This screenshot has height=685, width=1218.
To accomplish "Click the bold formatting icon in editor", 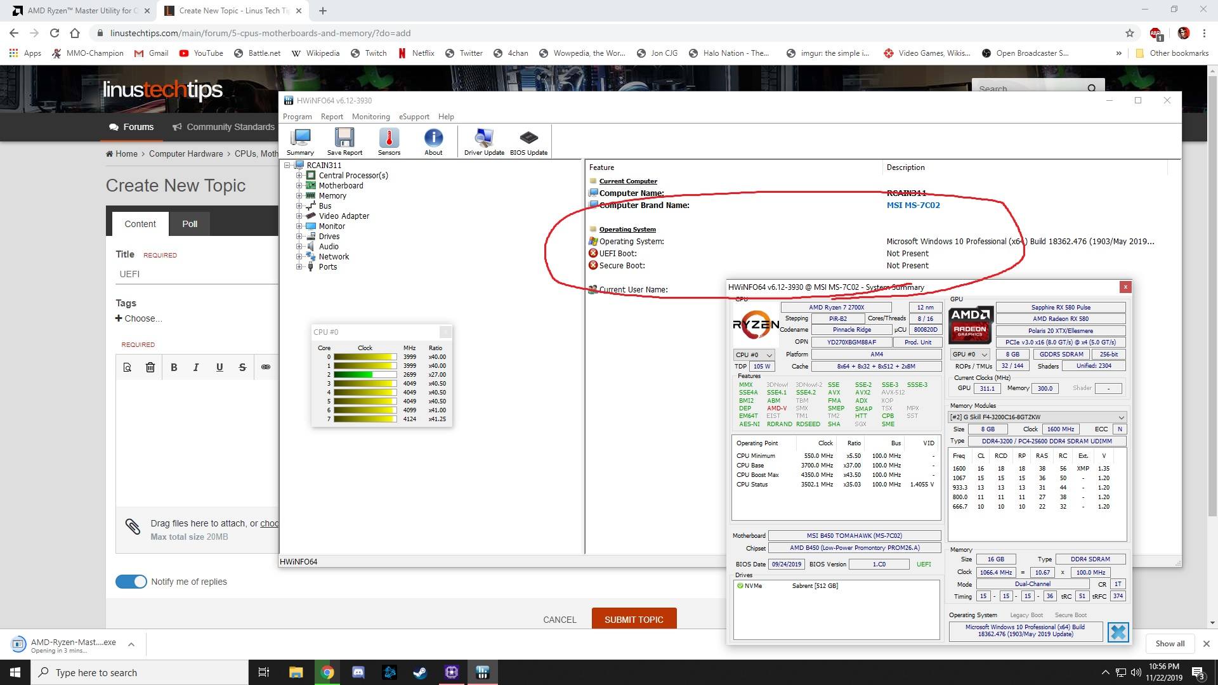I will click(x=174, y=367).
